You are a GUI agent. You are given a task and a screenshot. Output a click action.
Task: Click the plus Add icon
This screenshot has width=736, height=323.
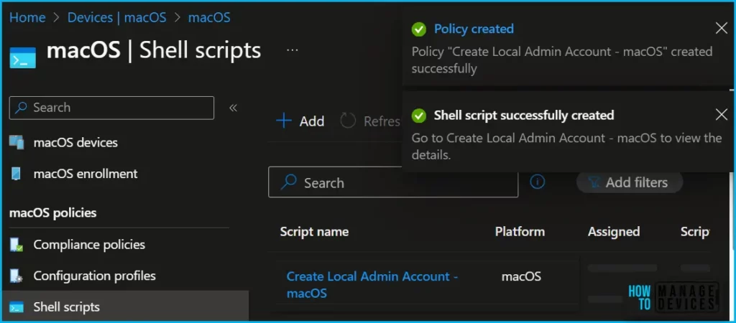point(283,121)
